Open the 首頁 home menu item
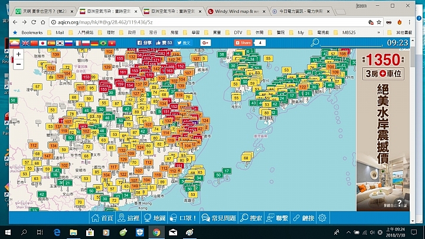425x239 pixels. 102,218
